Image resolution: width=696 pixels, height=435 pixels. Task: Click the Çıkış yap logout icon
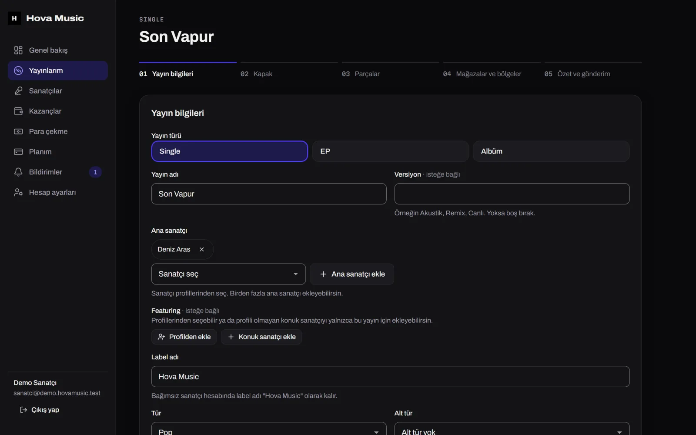click(x=24, y=410)
